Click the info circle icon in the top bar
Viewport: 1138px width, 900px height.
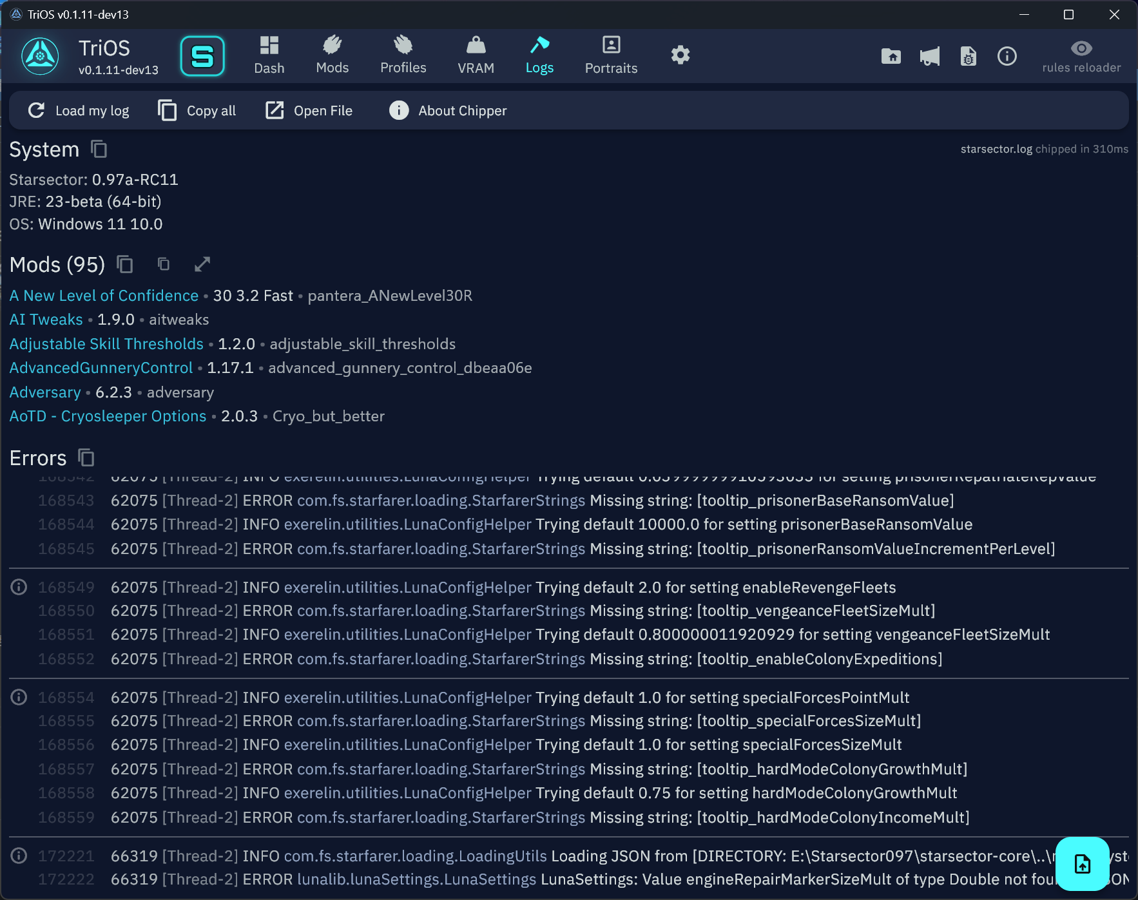click(1007, 57)
